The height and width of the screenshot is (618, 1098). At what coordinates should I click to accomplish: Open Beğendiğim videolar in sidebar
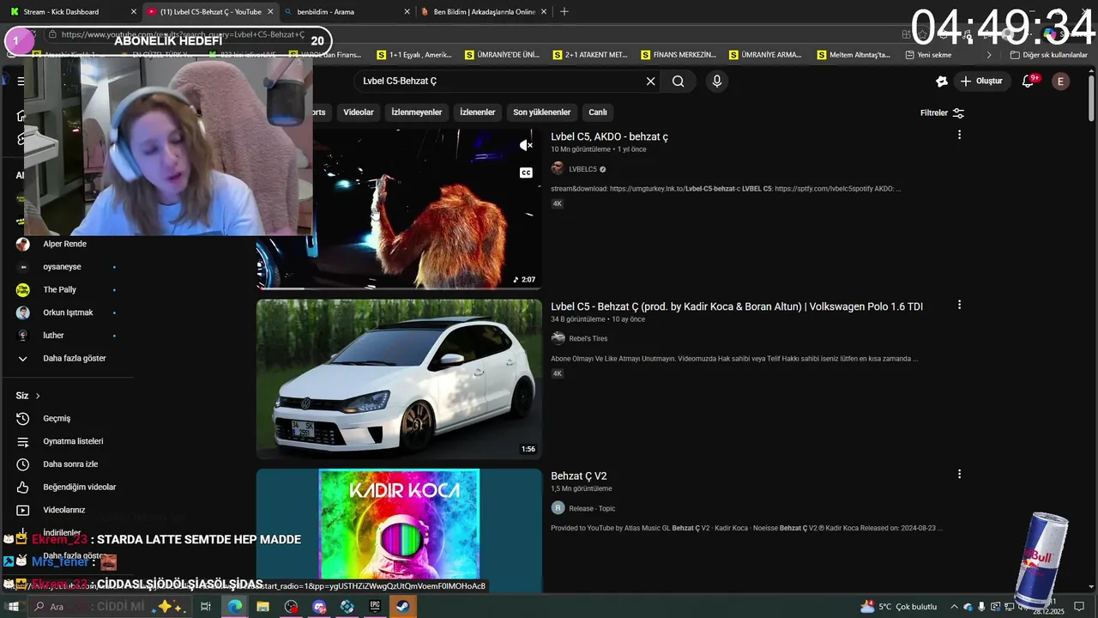tap(79, 487)
